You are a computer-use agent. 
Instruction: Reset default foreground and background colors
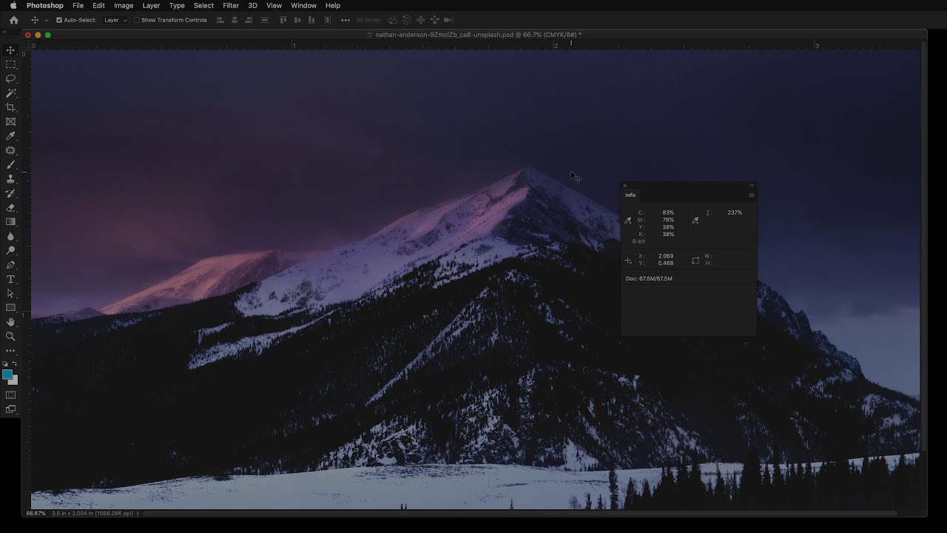[x=6, y=364]
